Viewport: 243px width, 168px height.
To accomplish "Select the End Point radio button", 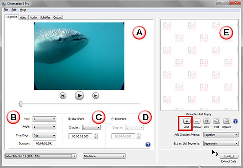I will point(113,119).
